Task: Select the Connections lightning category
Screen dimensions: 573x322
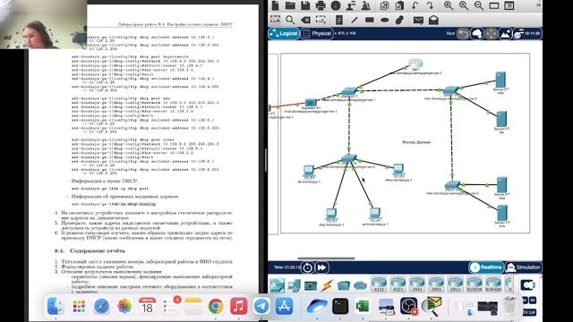Action: pos(327,285)
